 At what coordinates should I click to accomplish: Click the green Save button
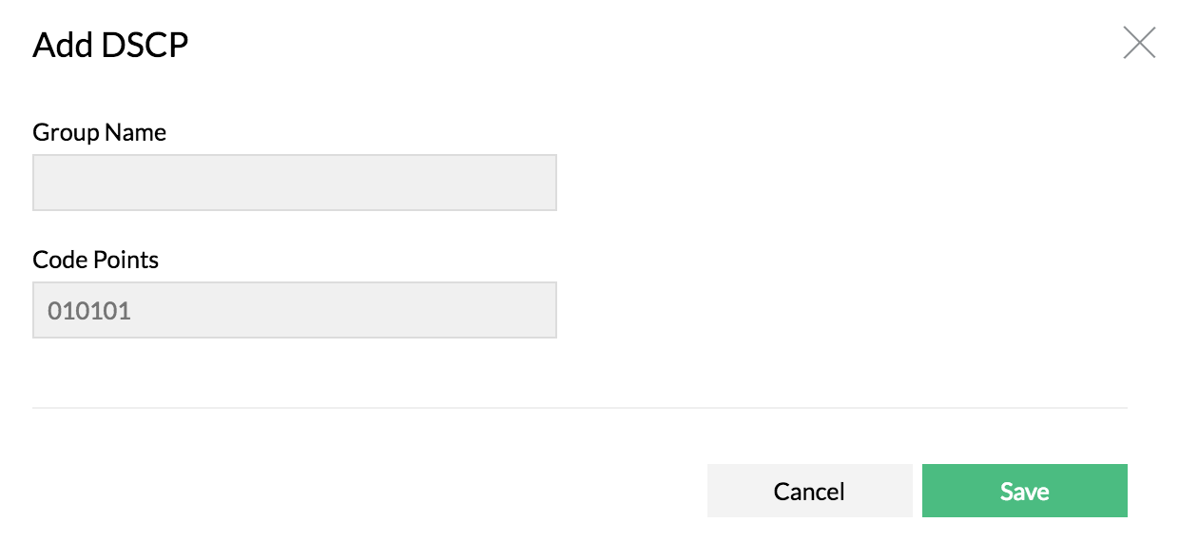[1024, 491]
